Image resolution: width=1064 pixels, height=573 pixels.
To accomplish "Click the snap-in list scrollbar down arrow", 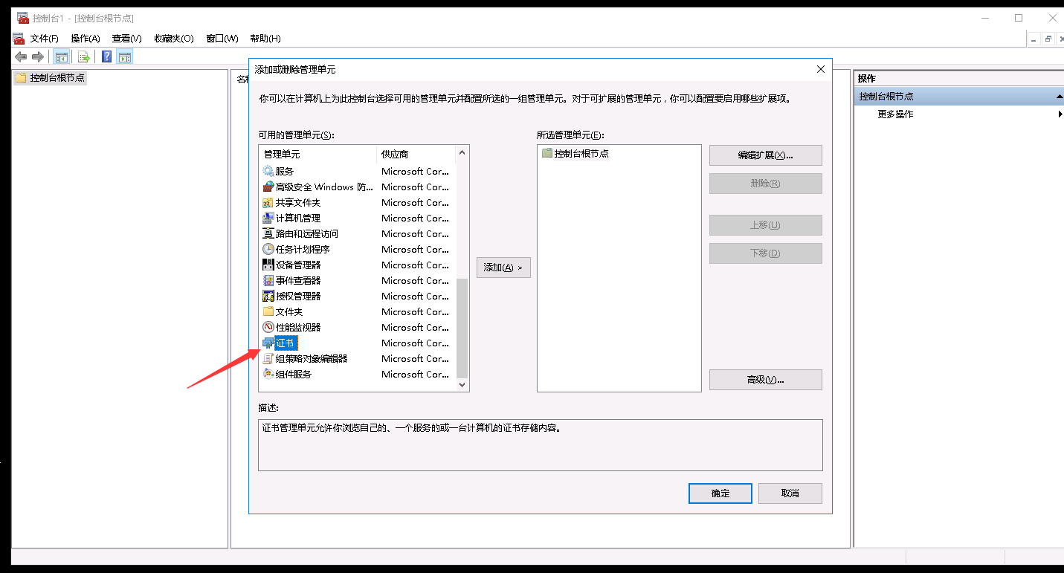I will [462, 384].
